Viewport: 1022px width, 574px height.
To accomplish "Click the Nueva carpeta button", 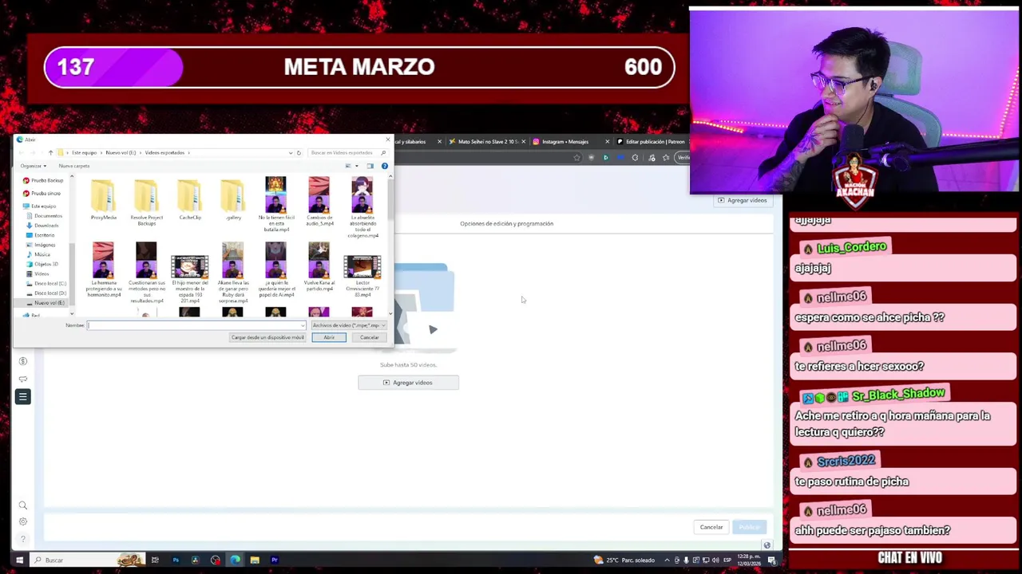I will tap(74, 166).
